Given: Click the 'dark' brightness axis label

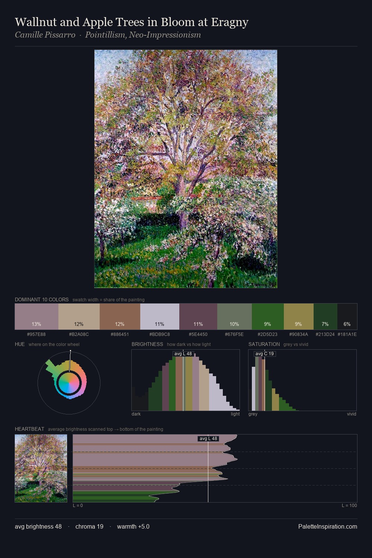Looking at the screenshot, I should point(136,414).
